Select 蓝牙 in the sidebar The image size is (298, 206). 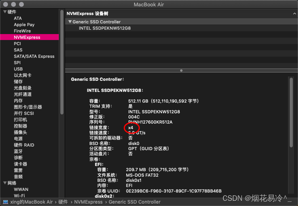[x=18, y=151]
